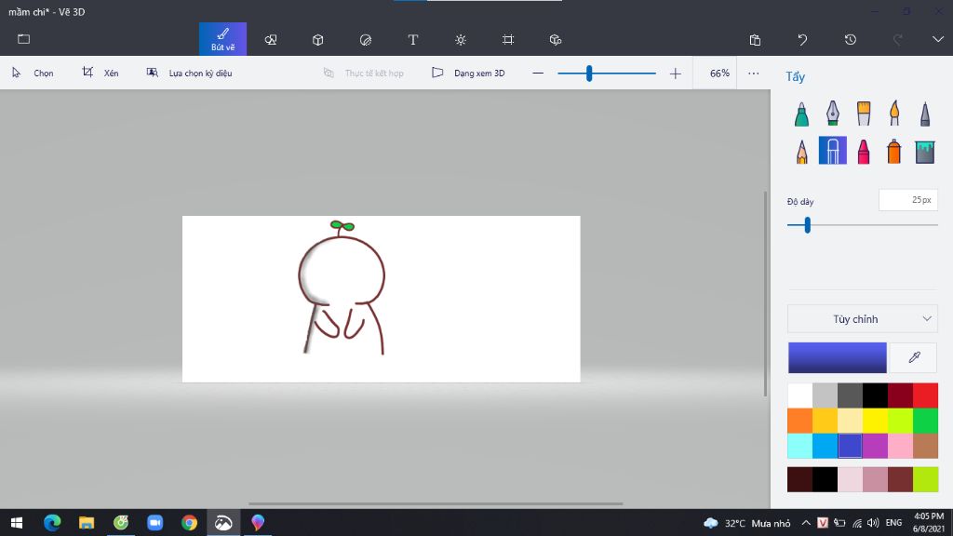The width and height of the screenshot is (953, 536).
Task: Click the Xén crop button
Action: tap(101, 73)
